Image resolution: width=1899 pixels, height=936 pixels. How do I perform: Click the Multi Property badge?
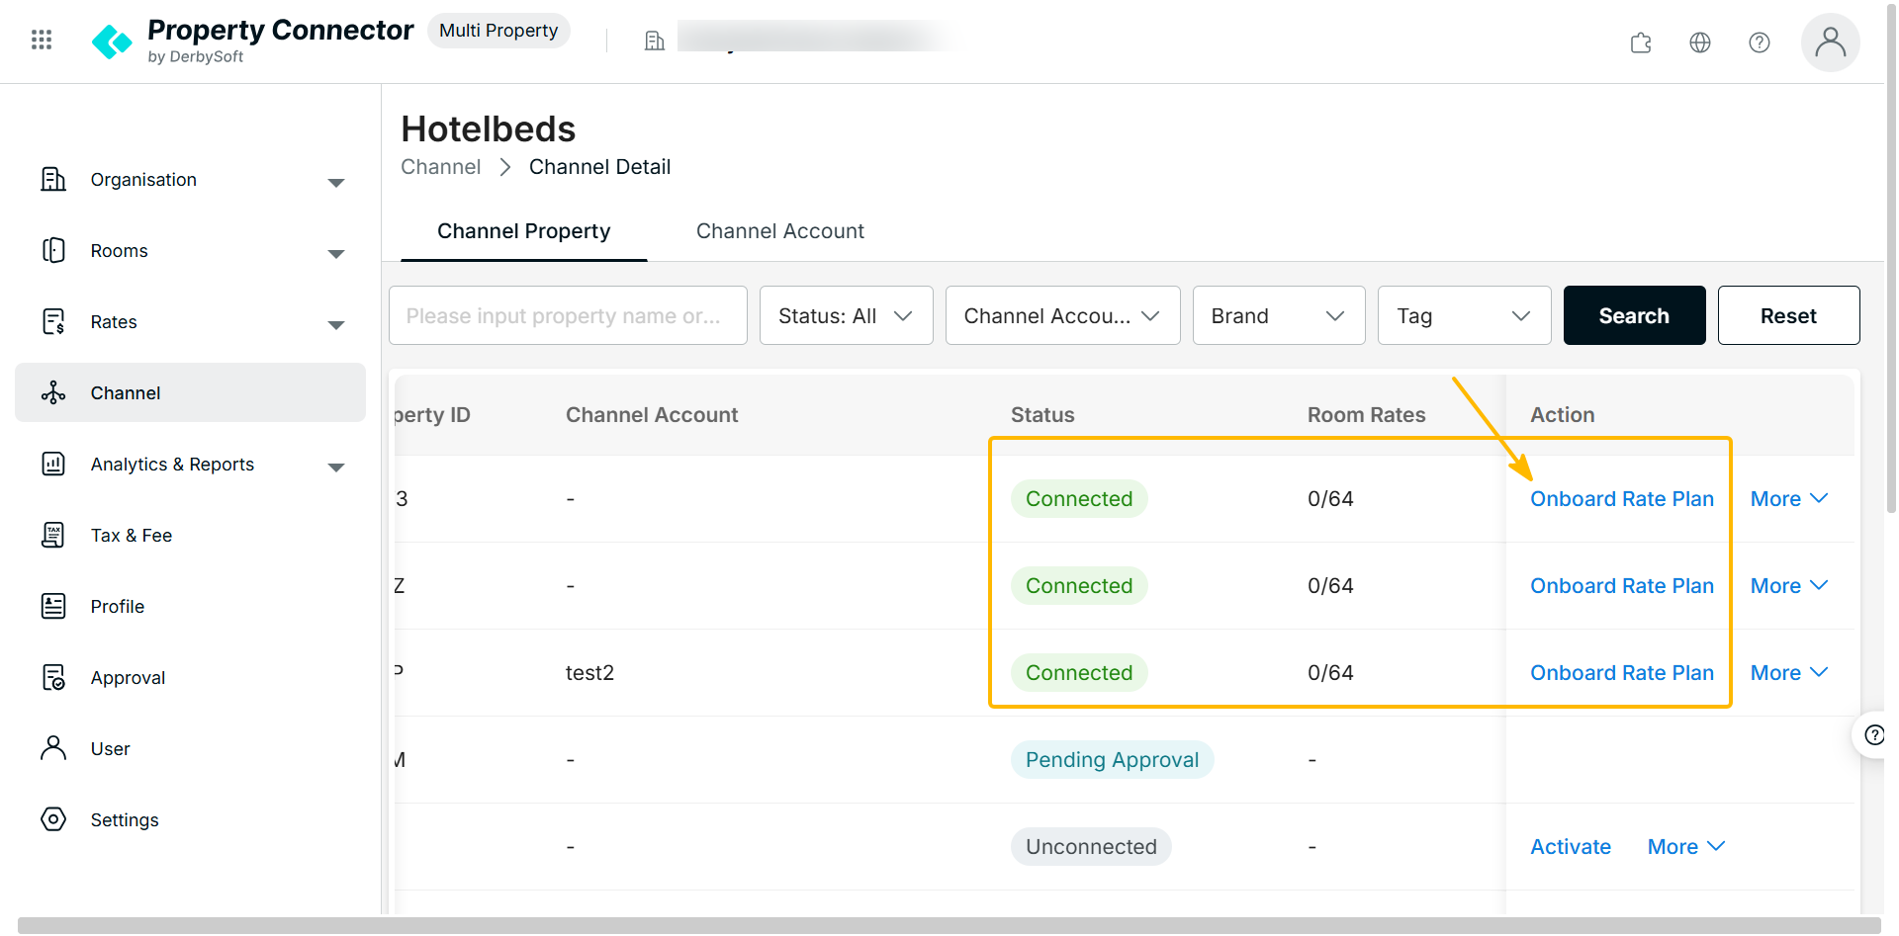click(x=498, y=31)
